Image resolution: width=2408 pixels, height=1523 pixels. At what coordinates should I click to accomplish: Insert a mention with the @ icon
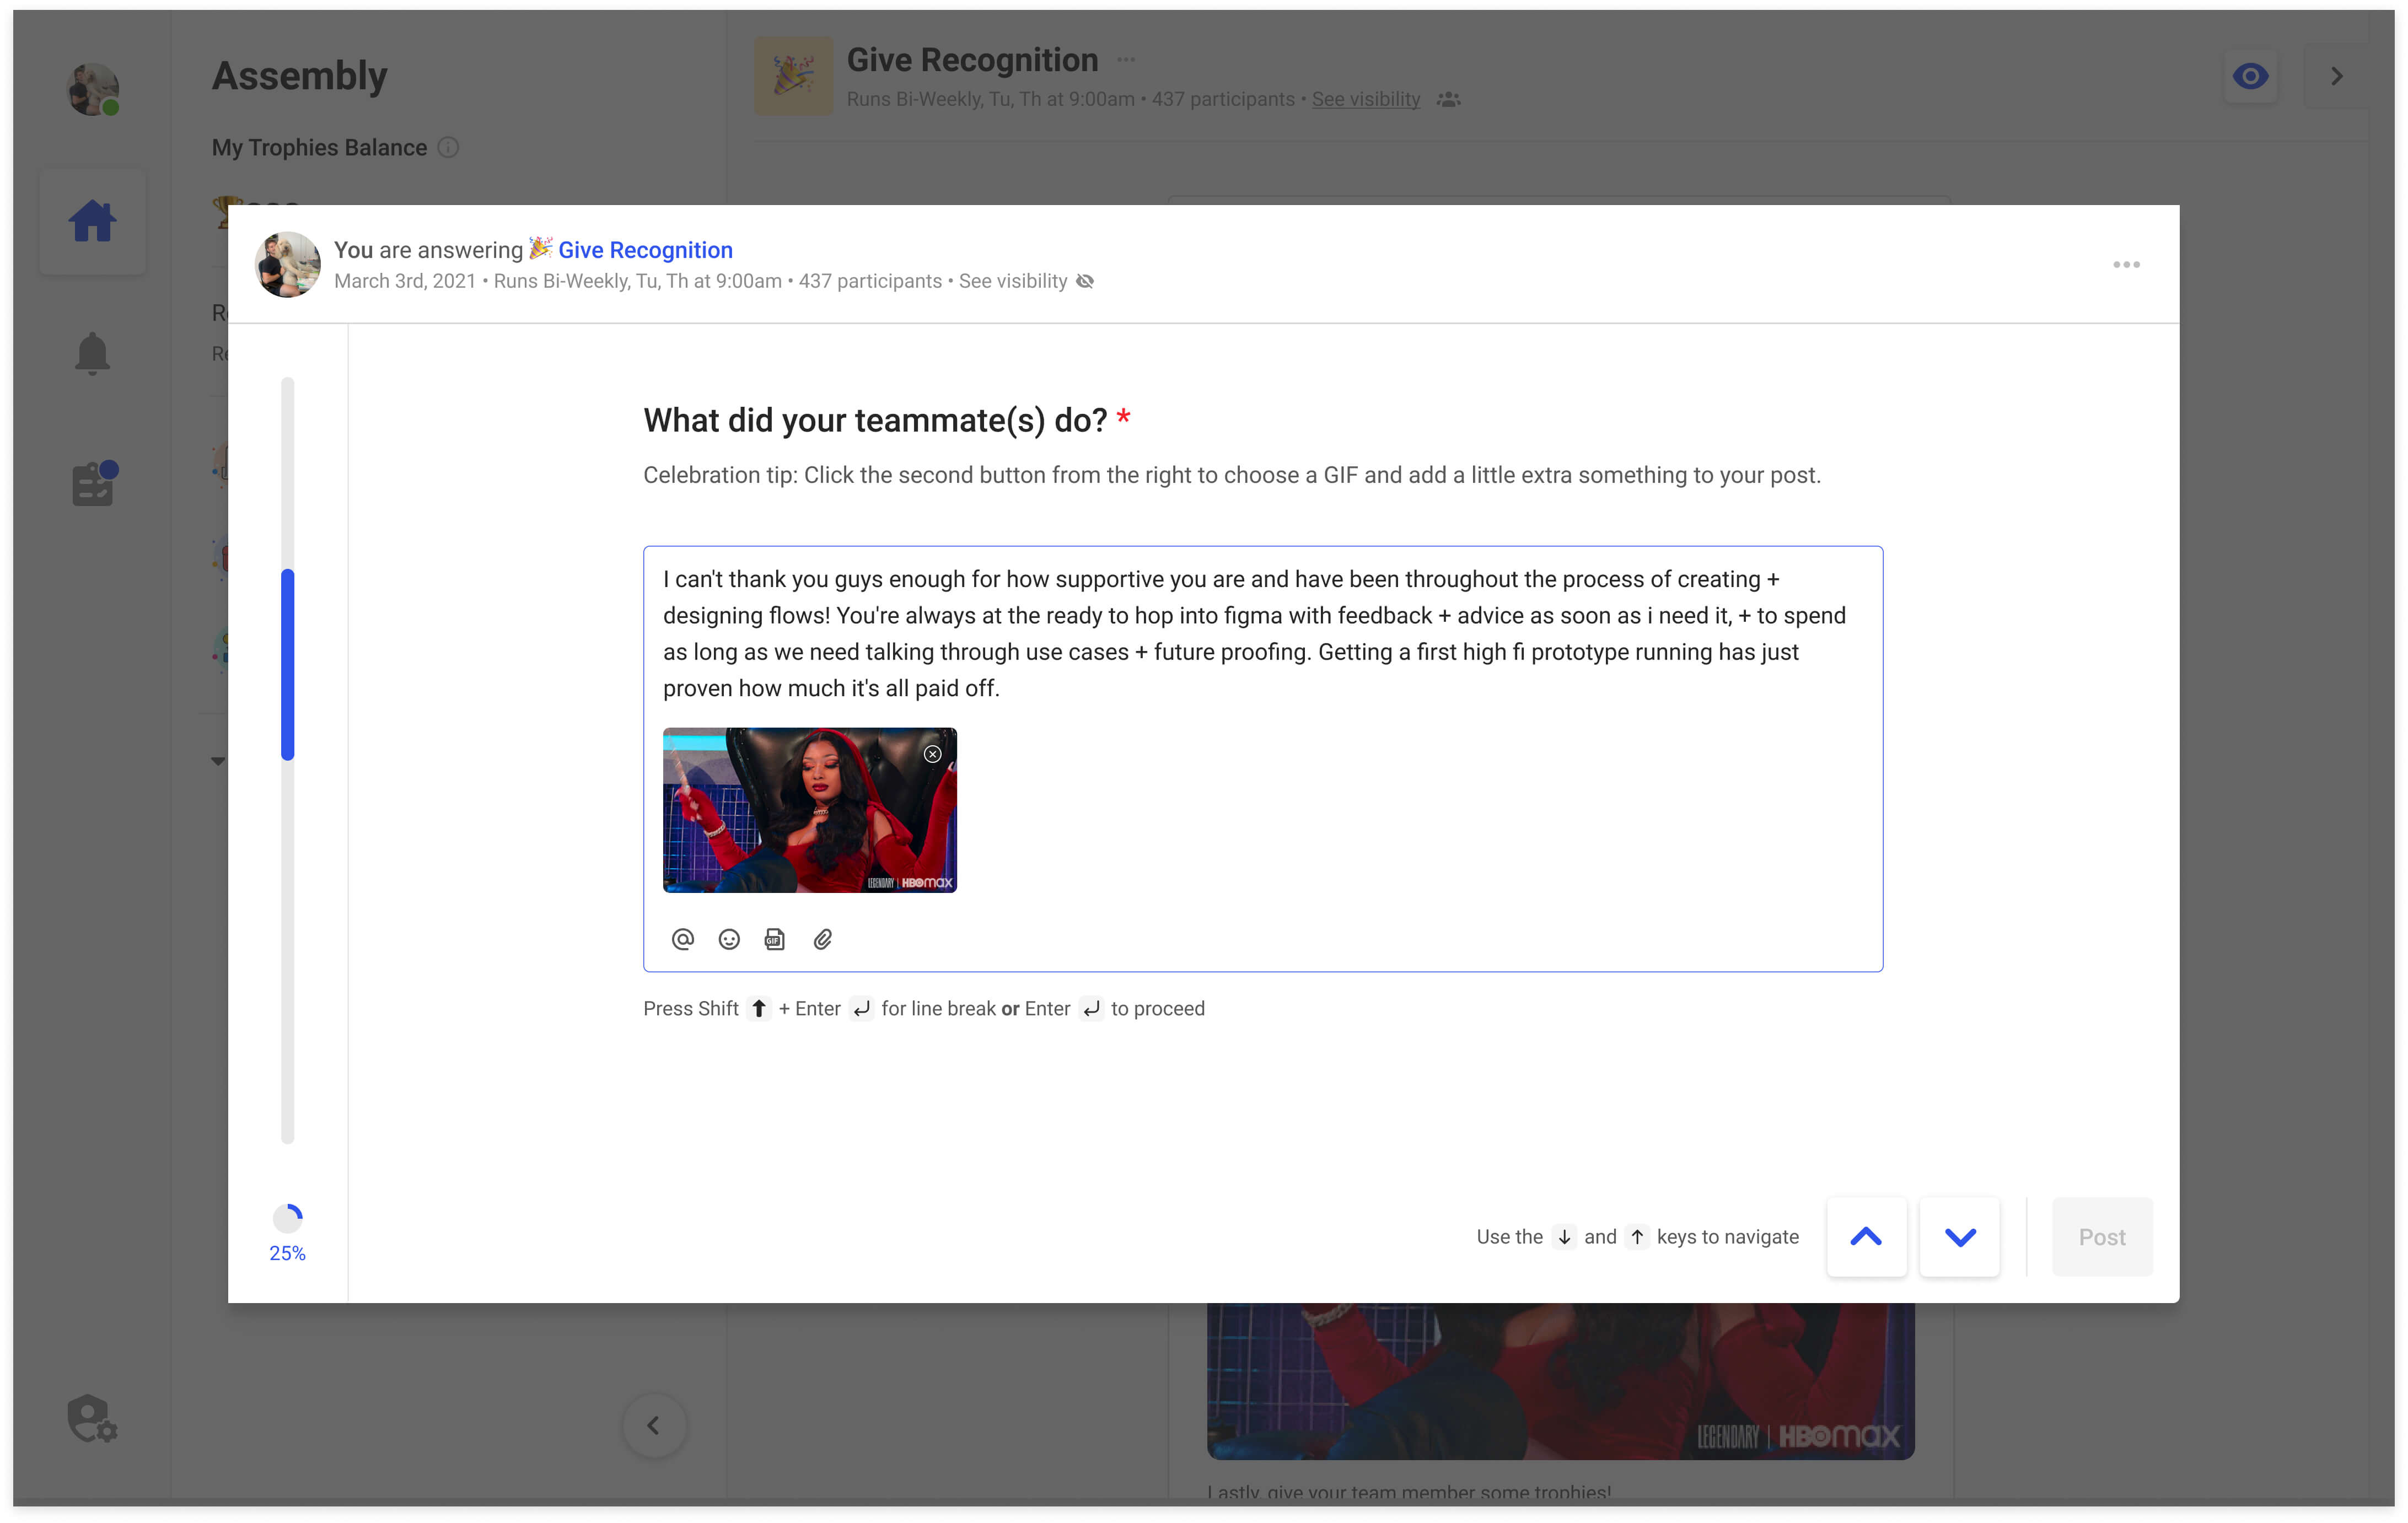[682, 939]
